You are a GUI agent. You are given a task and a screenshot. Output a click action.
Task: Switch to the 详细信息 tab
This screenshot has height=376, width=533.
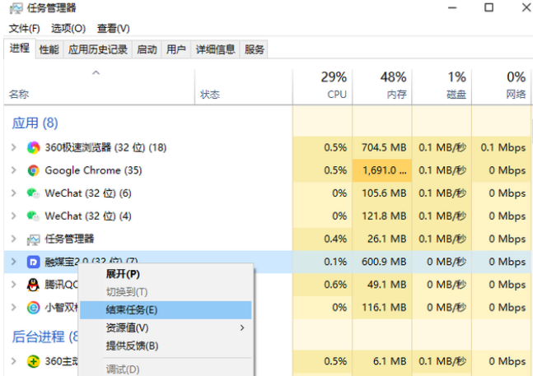coord(216,49)
